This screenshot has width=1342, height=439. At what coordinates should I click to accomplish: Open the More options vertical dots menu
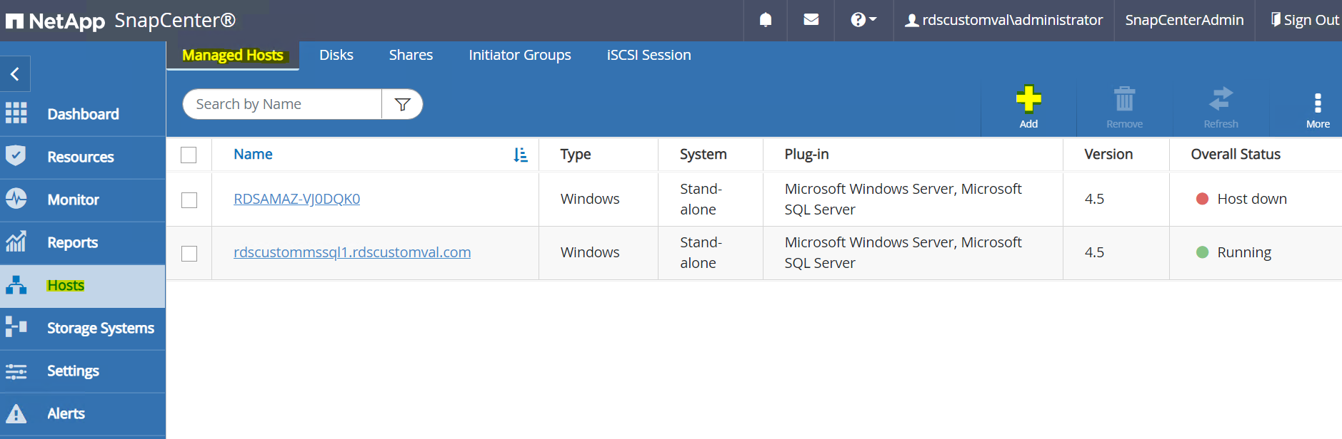pos(1318,103)
